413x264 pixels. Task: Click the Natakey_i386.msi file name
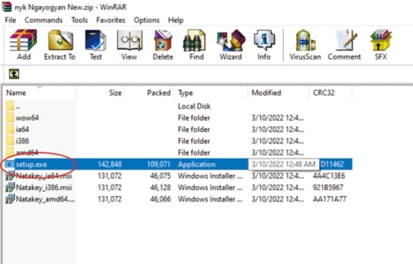[x=44, y=187]
